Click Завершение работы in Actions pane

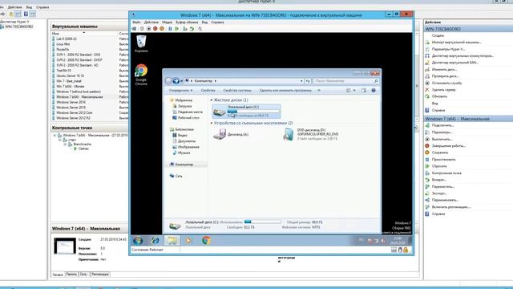pos(449,146)
